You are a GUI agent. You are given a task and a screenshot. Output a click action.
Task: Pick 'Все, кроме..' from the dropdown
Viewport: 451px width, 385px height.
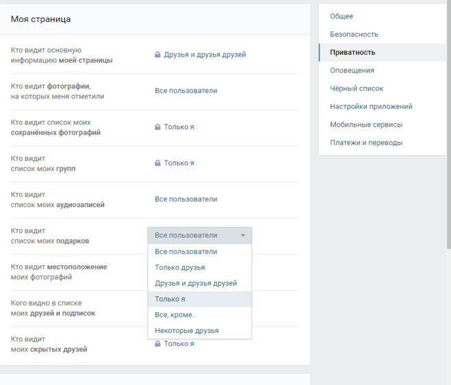175,315
